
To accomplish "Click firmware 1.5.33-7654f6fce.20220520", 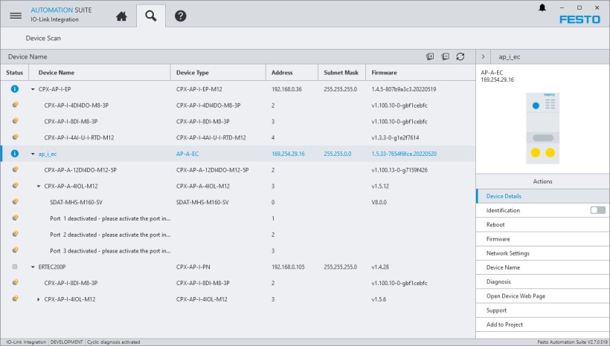I will click(404, 154).
